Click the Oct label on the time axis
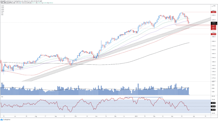Image resolution: width=218 pixels, height=121 pixels. pyautogui.click(x=76, y=116)
